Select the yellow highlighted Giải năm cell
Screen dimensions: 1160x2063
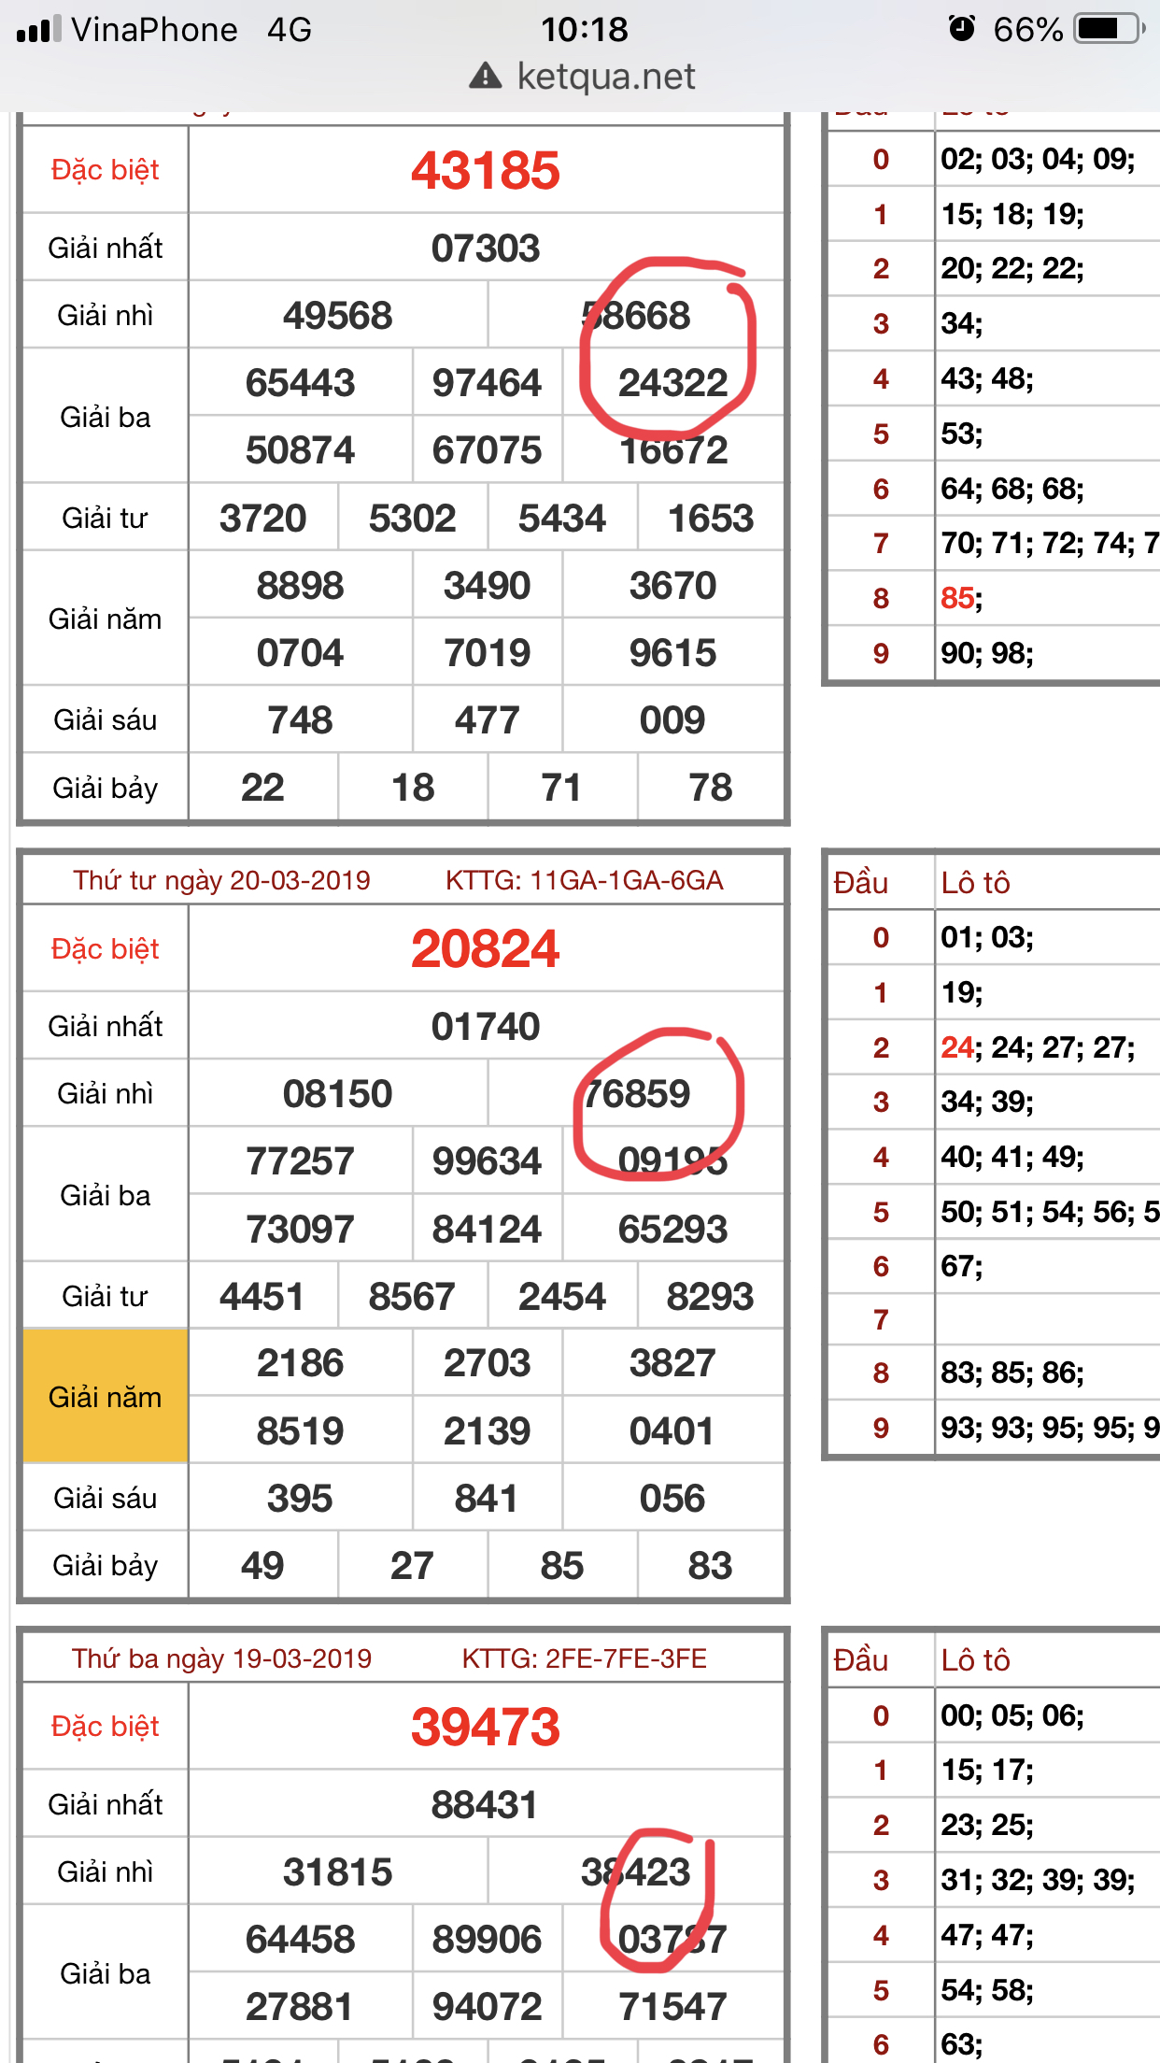pyautogui.click(x=106, y=1397)
